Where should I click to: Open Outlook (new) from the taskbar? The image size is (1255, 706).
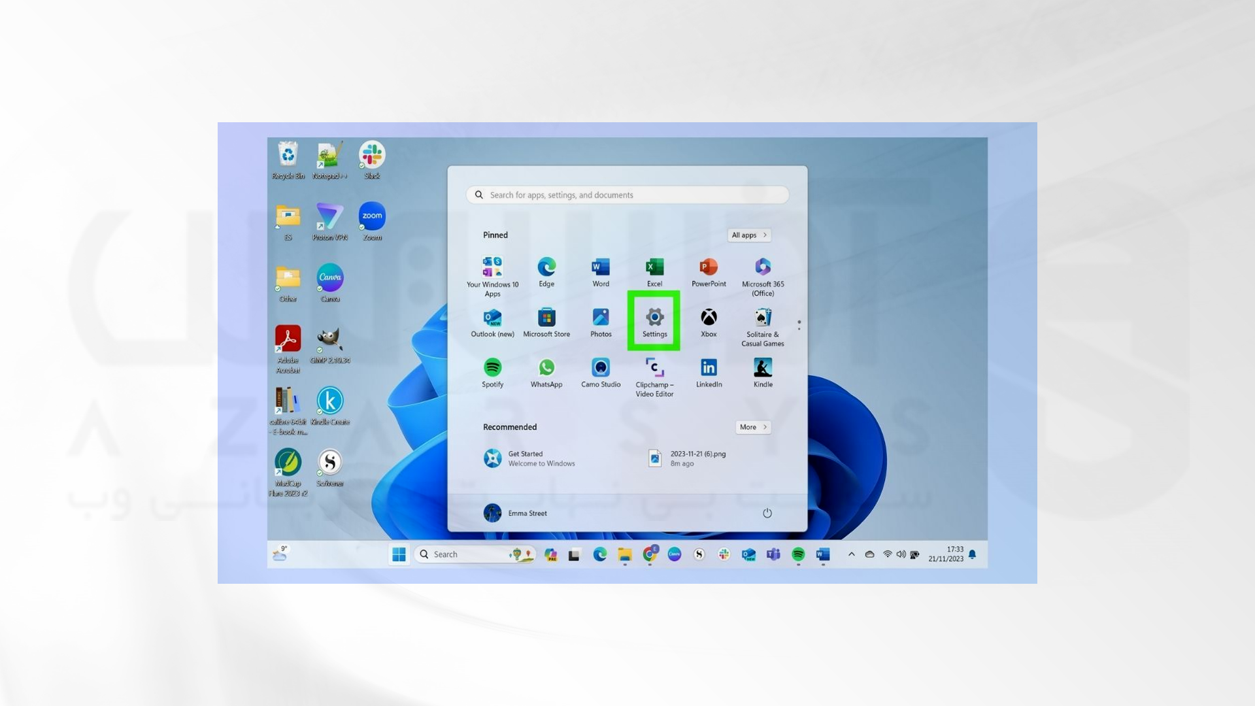[748, 554]
